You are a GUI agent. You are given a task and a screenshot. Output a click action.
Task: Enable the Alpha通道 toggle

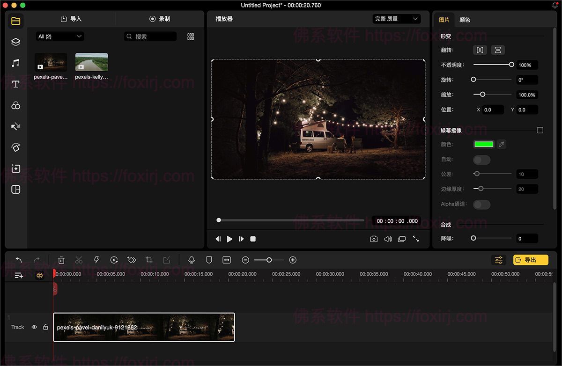coord(481,205)
